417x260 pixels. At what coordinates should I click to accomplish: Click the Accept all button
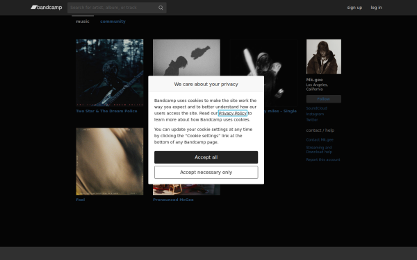tap(206, 157)
